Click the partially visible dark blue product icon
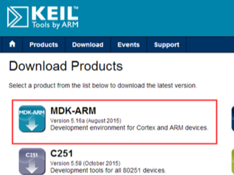Screen dimensions: 234x175 point(233,119)
